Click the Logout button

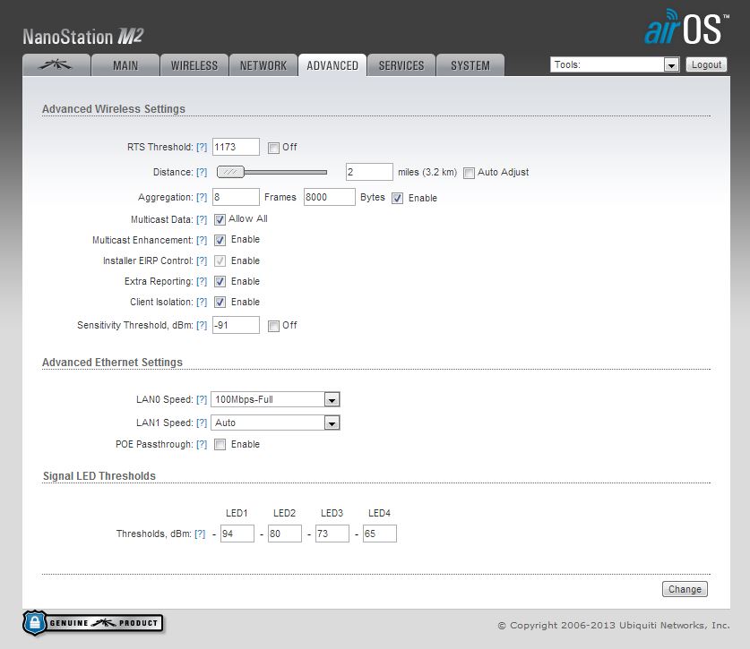pos(706,64)
